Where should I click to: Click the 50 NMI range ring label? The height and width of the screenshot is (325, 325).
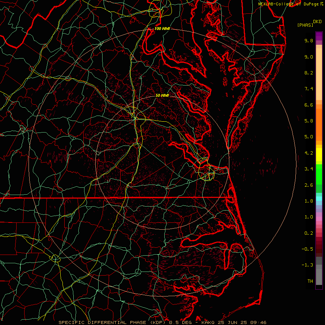pos(162,95)
